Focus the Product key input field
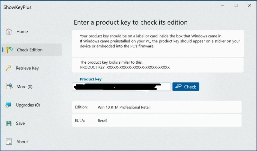Image resolution: width=257 pixels, height=151 pixels. click(121, 87)
